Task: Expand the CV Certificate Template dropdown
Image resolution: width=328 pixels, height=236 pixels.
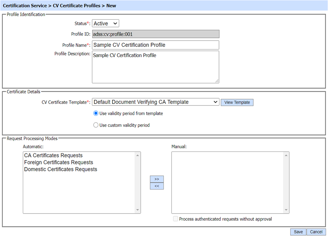Action: pyautogui.click(x=155, y=102)
